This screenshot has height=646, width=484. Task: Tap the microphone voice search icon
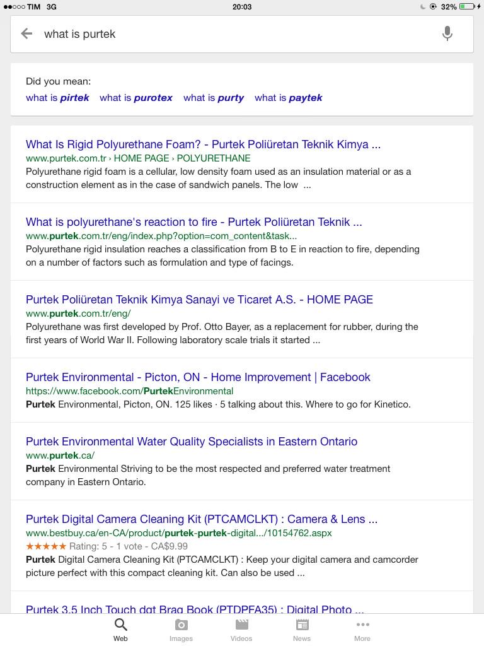click(x=447, y=33)
